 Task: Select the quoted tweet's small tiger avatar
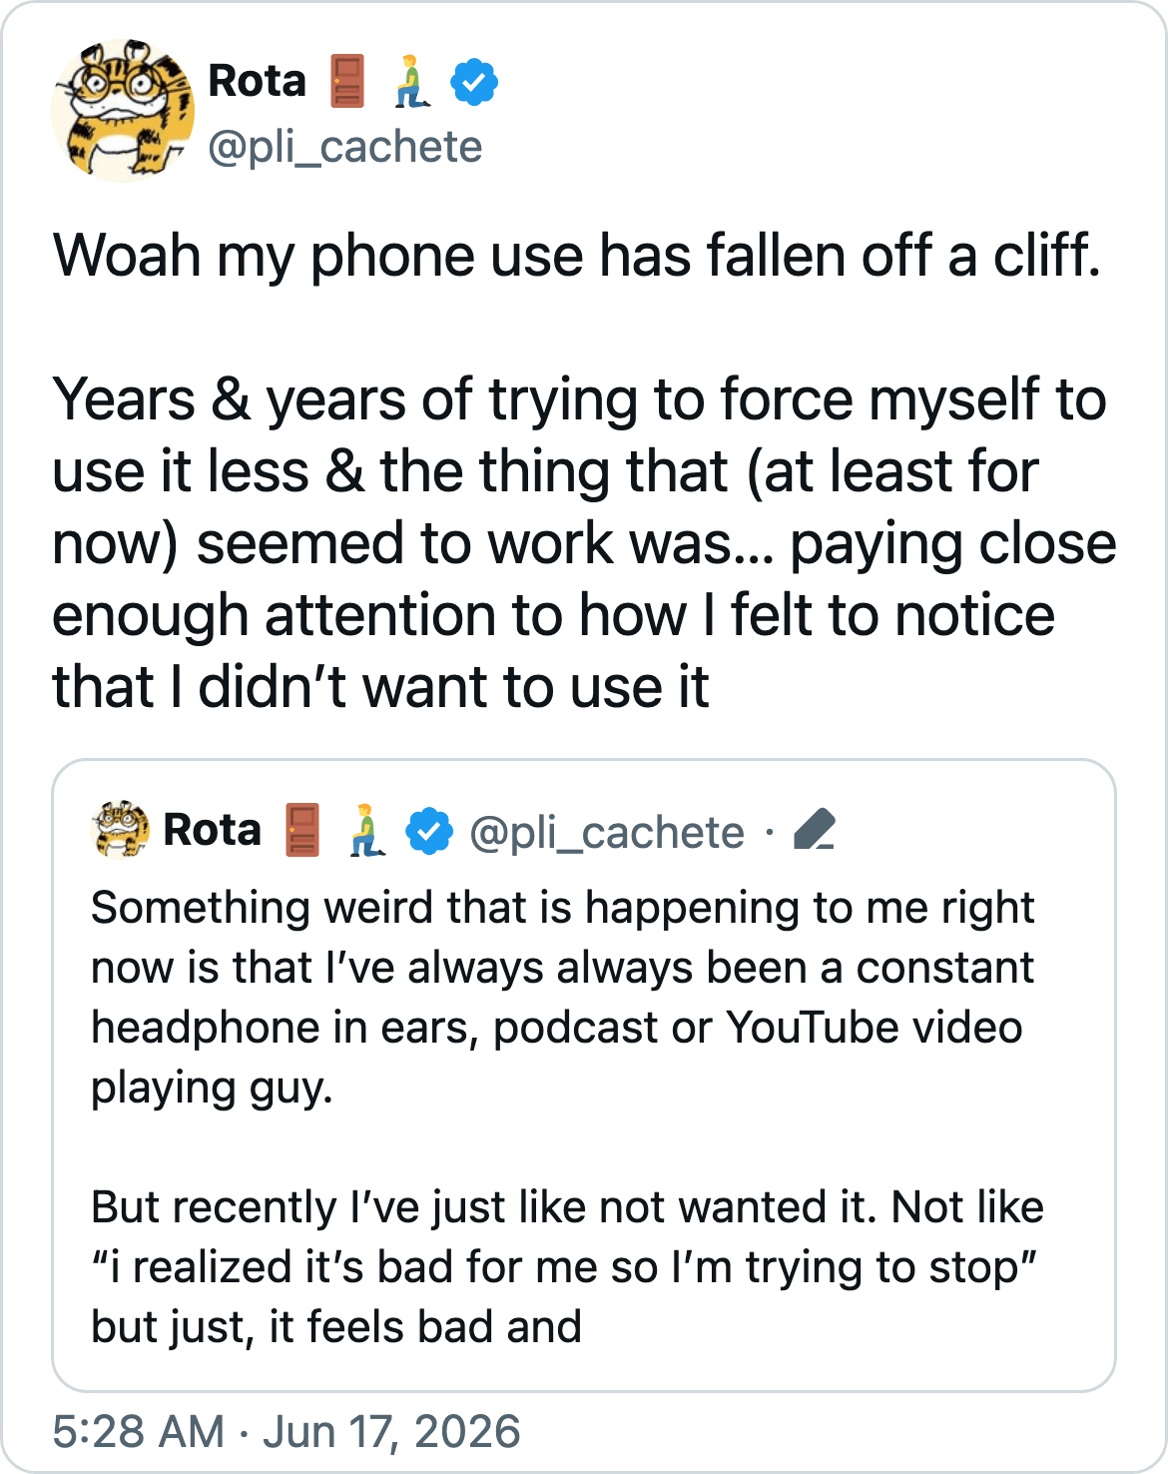(120, 830)
